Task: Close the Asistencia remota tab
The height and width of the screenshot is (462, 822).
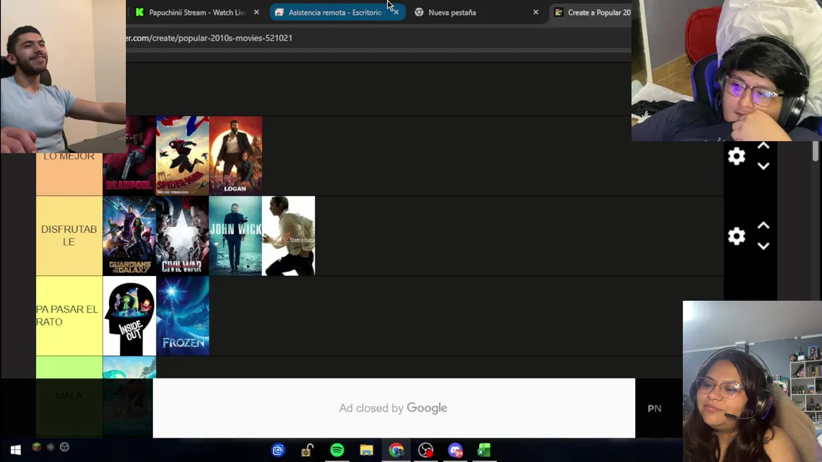Action: [396, 12]
